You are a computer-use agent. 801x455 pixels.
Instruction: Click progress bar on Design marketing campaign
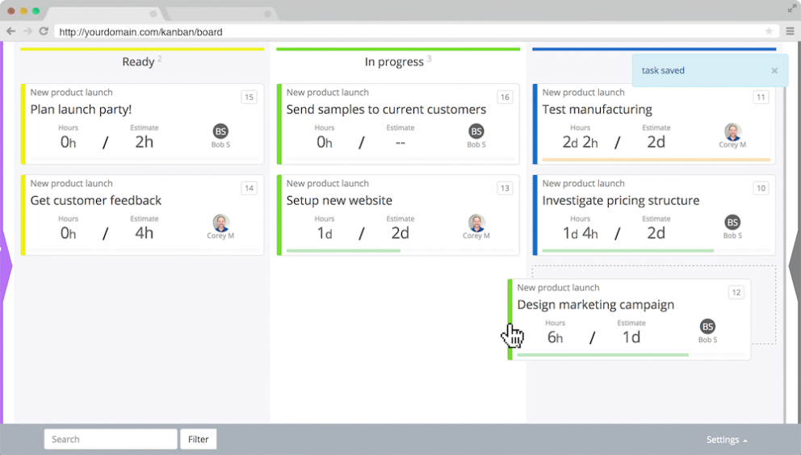click(x=631, y=355)
